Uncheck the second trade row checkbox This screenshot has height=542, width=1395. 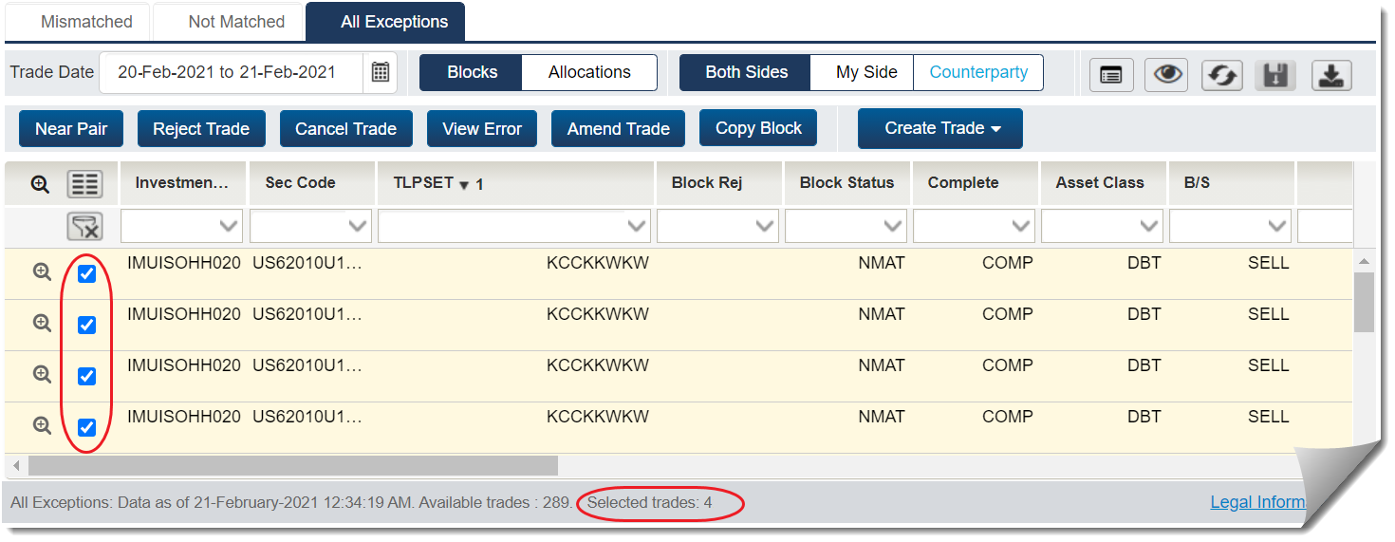click(x=86, y=326)
